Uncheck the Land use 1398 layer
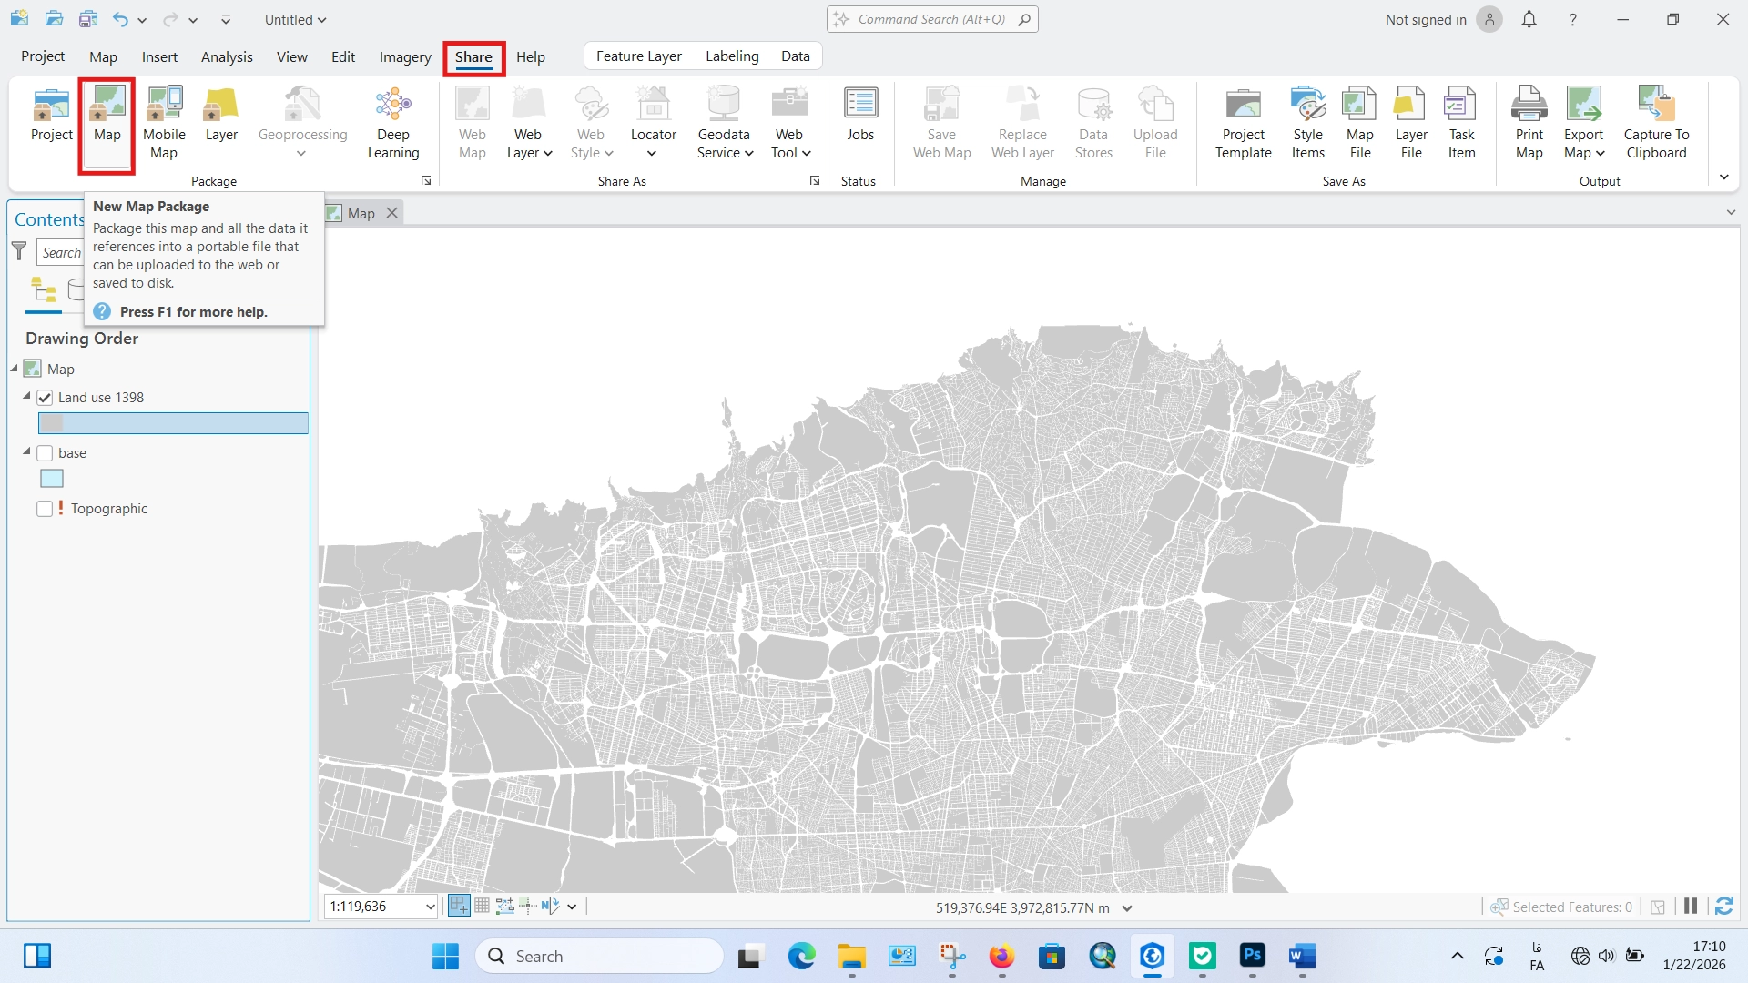1748x983 pixels. [45, 398]
